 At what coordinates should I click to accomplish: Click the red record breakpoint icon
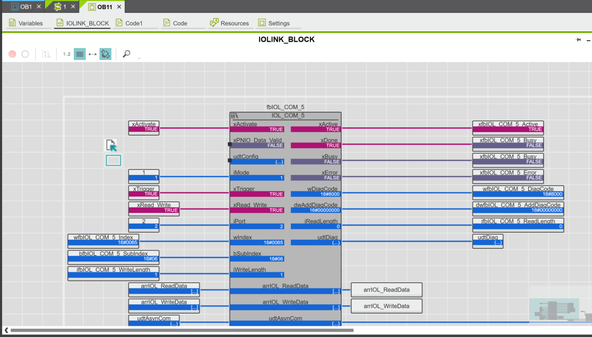12,54
